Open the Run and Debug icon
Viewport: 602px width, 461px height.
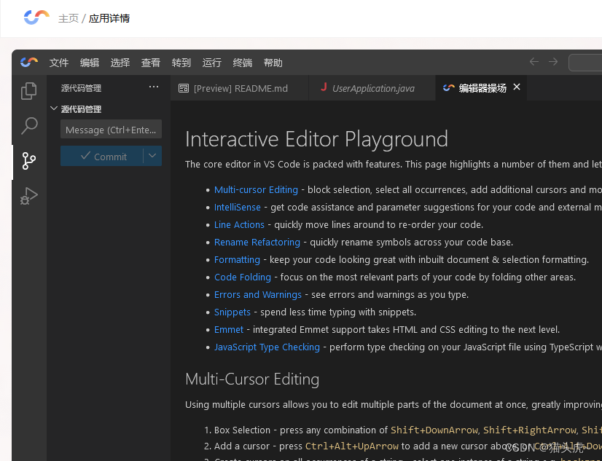(x=29, y=196)
